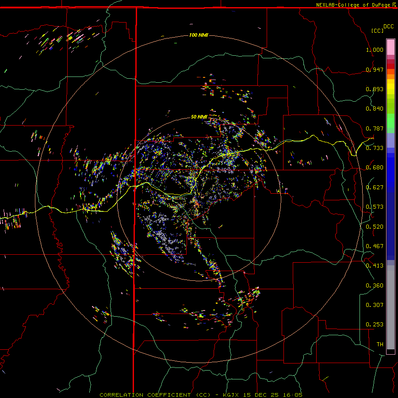
Task: Click the 0.413 legend value
Action: [x=375, y=265]
